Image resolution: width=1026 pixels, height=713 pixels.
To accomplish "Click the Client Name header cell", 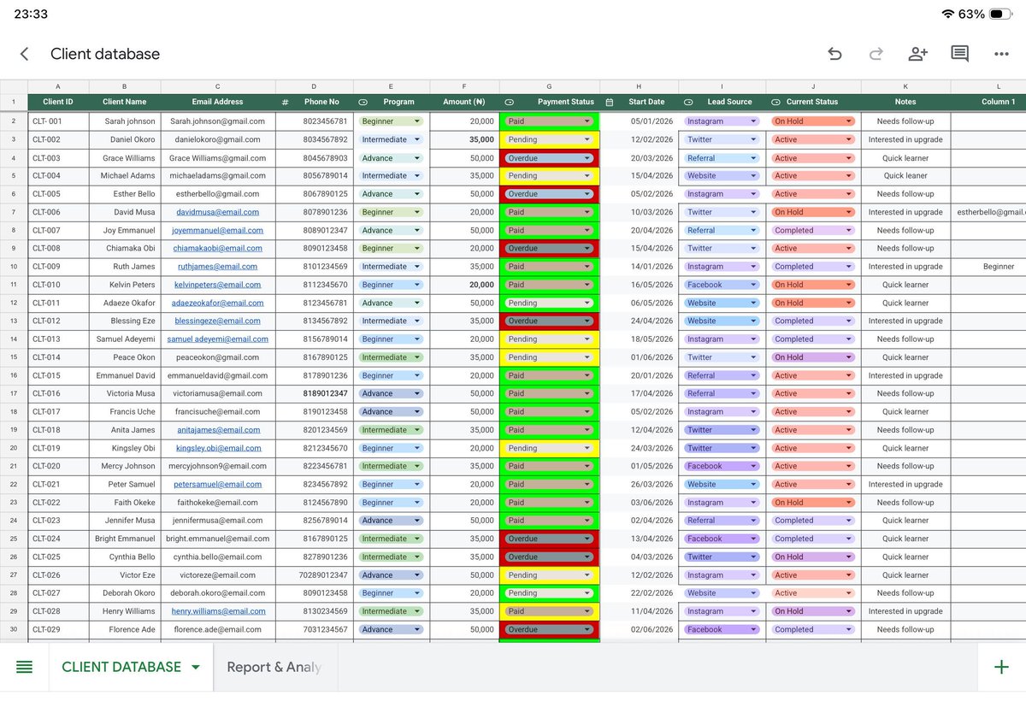I will pos(125,102).
